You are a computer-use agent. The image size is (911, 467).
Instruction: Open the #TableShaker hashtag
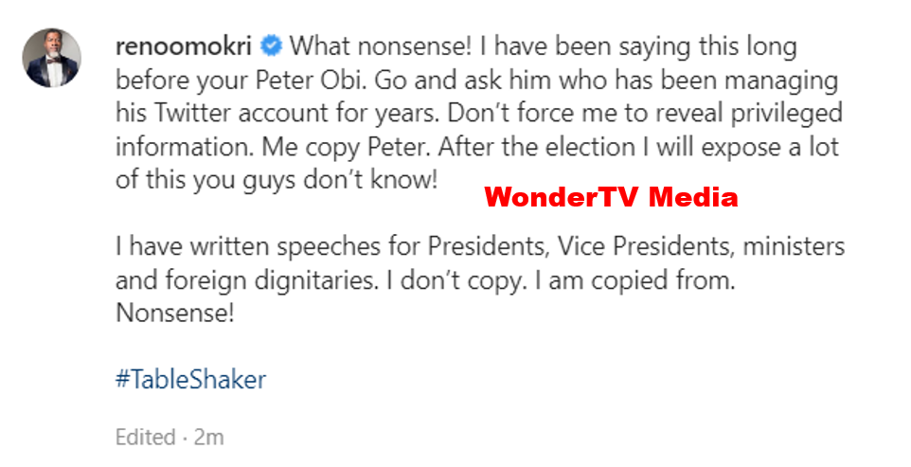point(190,380)
